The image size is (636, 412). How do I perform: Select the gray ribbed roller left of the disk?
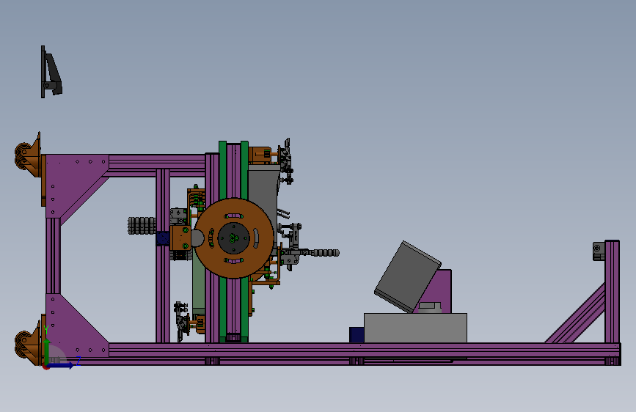coord(142,226)
